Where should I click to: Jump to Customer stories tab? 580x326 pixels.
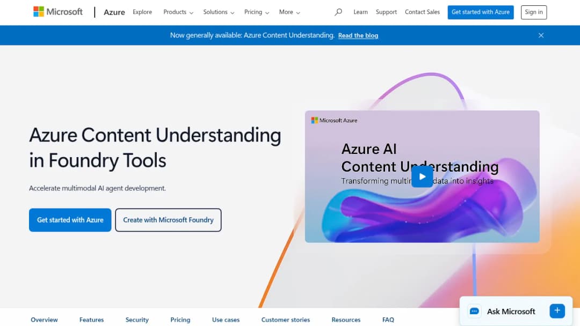pyautogui.click(x=286, y=320)
